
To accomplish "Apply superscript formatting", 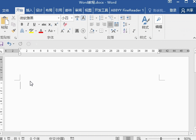I will point(56,24).
